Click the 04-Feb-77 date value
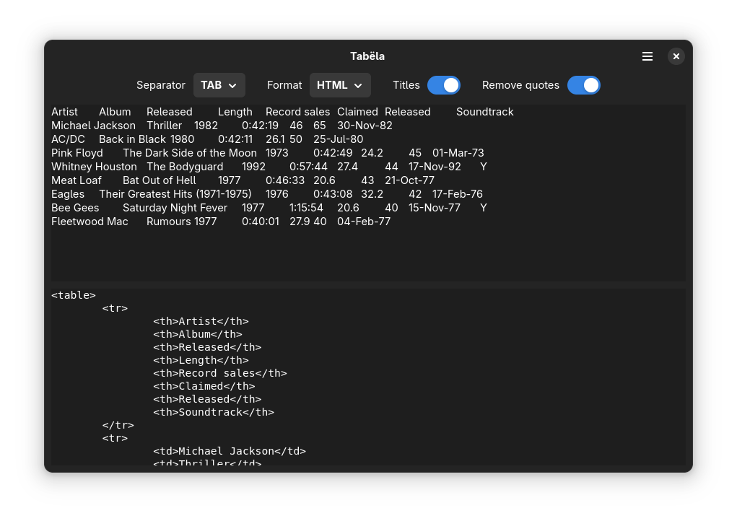Viewport: 737px width, 521px height. pos(364,222)
